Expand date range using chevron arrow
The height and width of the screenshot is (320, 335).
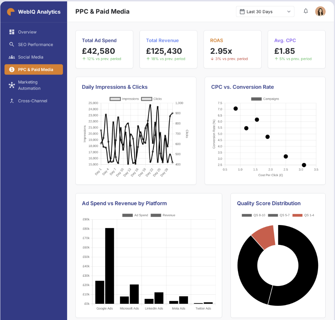(x=289, y=11)
